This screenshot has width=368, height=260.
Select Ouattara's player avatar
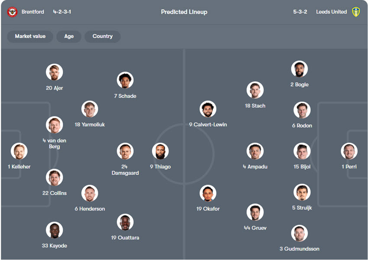(x=125, y=222)
